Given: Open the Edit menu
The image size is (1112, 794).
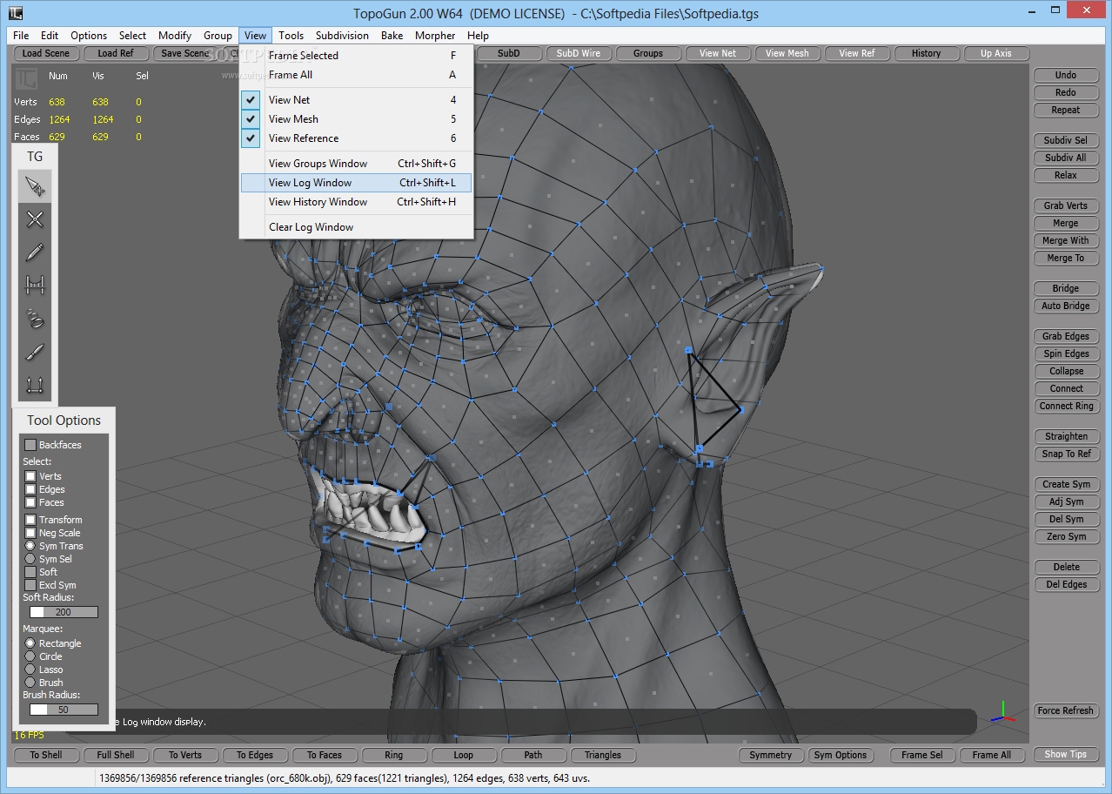Looking at the screenshot, I should click(x=50, y=36).
